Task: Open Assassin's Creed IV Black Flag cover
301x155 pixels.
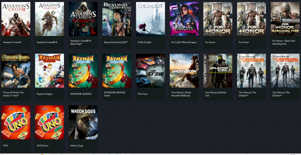Action: coord(83,19)
